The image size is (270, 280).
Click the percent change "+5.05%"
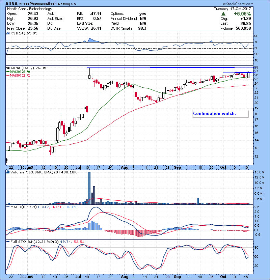(x=242, y=14)
